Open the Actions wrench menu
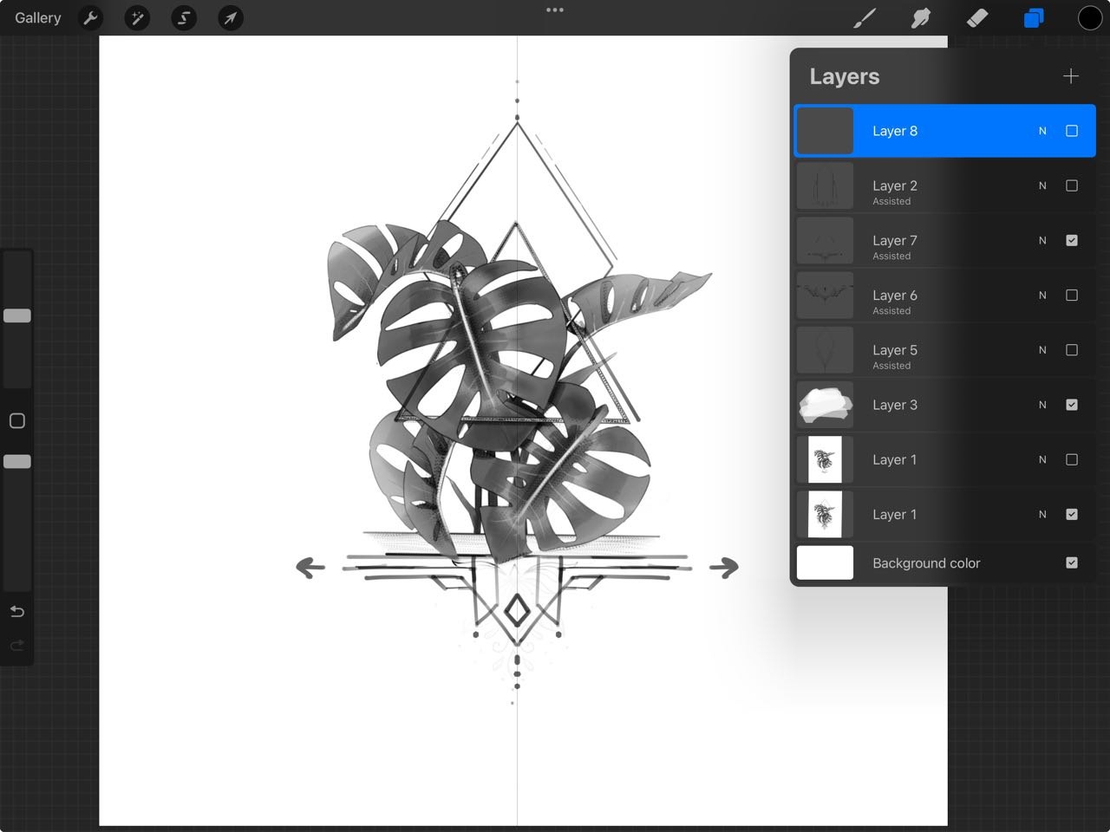The image size is (1110, 832). coord(91,18)
